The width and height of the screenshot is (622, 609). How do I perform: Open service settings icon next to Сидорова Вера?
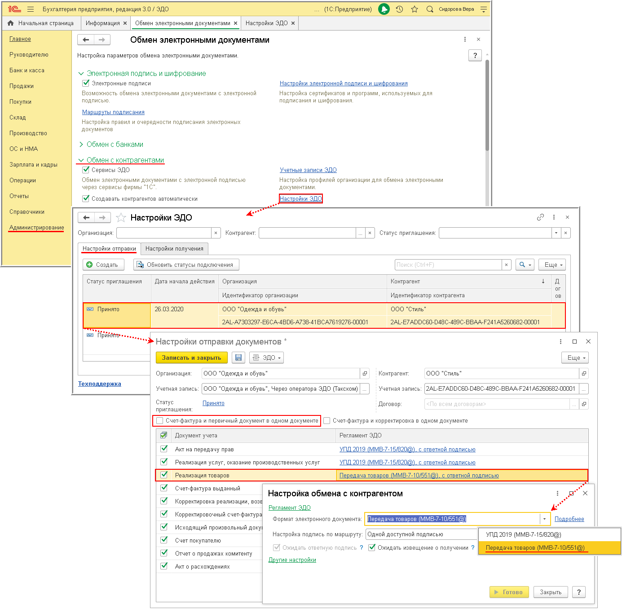(x=484, y=9)
